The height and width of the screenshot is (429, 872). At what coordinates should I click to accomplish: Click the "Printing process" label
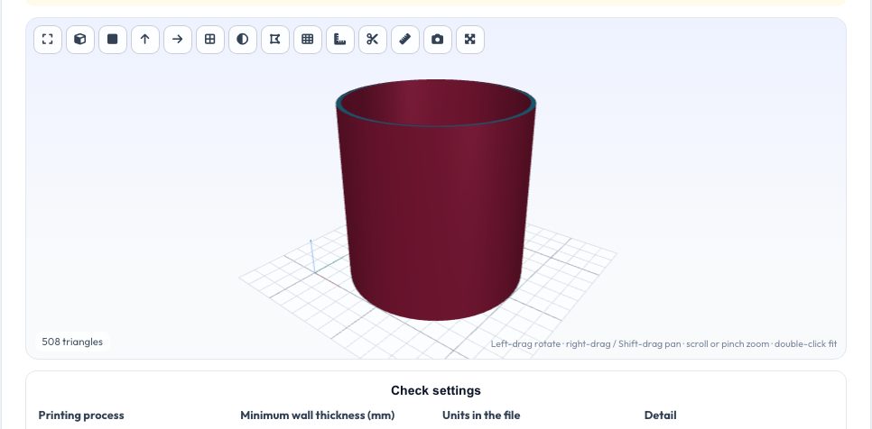(81, 415)
